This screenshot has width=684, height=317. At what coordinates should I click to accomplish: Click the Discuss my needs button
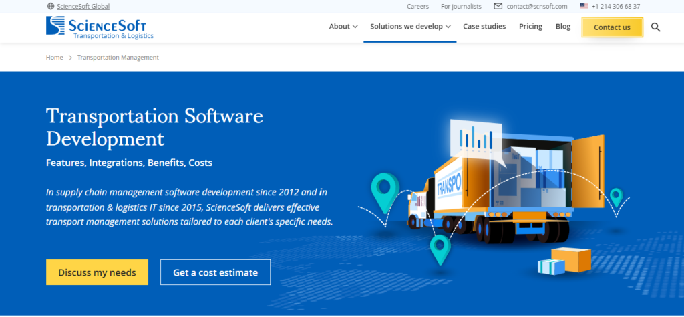pos(97,272)
